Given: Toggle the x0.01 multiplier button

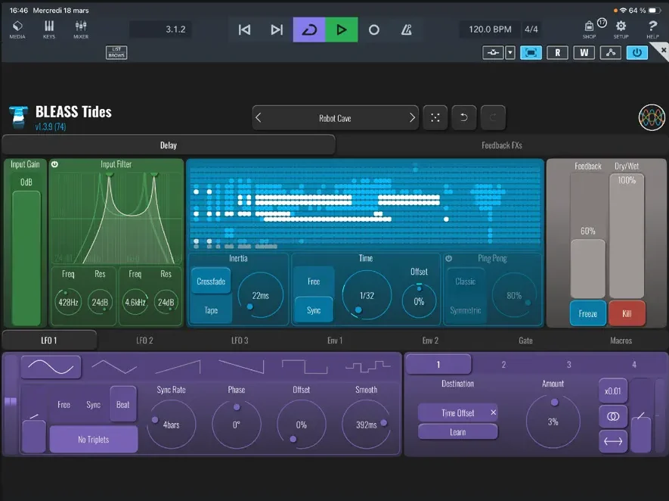Looking at the screenshot, I should coord(612,391).
